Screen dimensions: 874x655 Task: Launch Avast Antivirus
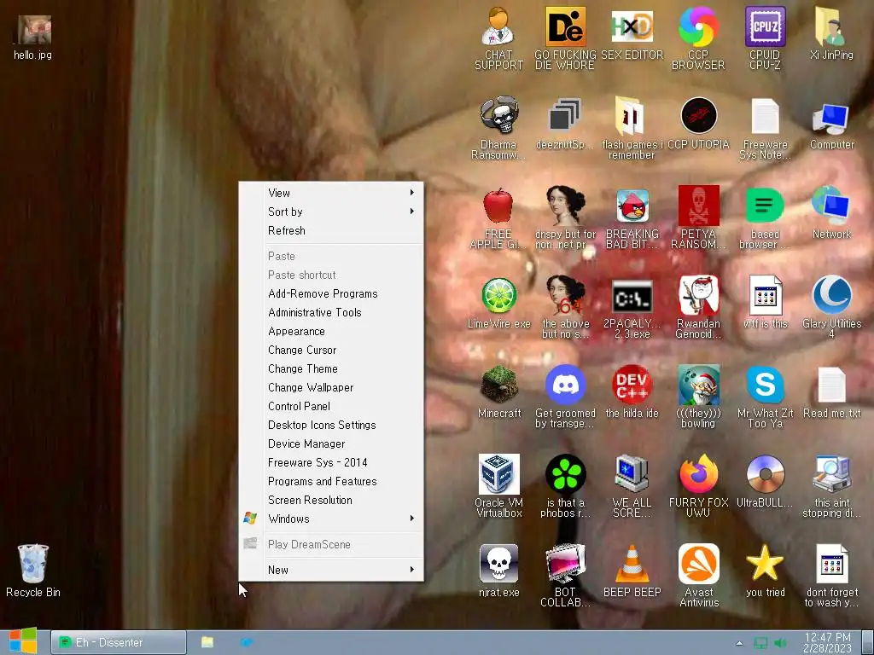click(698, 576)
